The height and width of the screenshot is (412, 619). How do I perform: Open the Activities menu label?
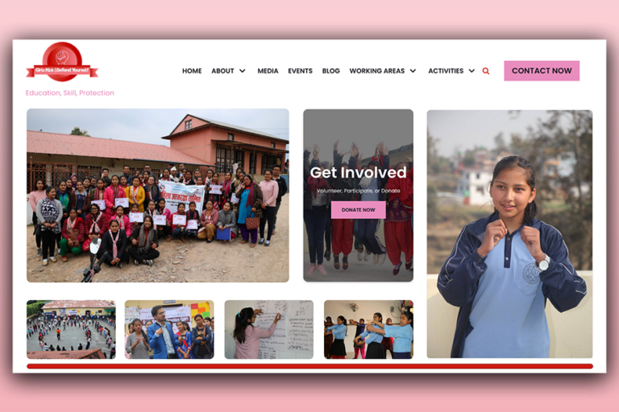pos(446,71)
